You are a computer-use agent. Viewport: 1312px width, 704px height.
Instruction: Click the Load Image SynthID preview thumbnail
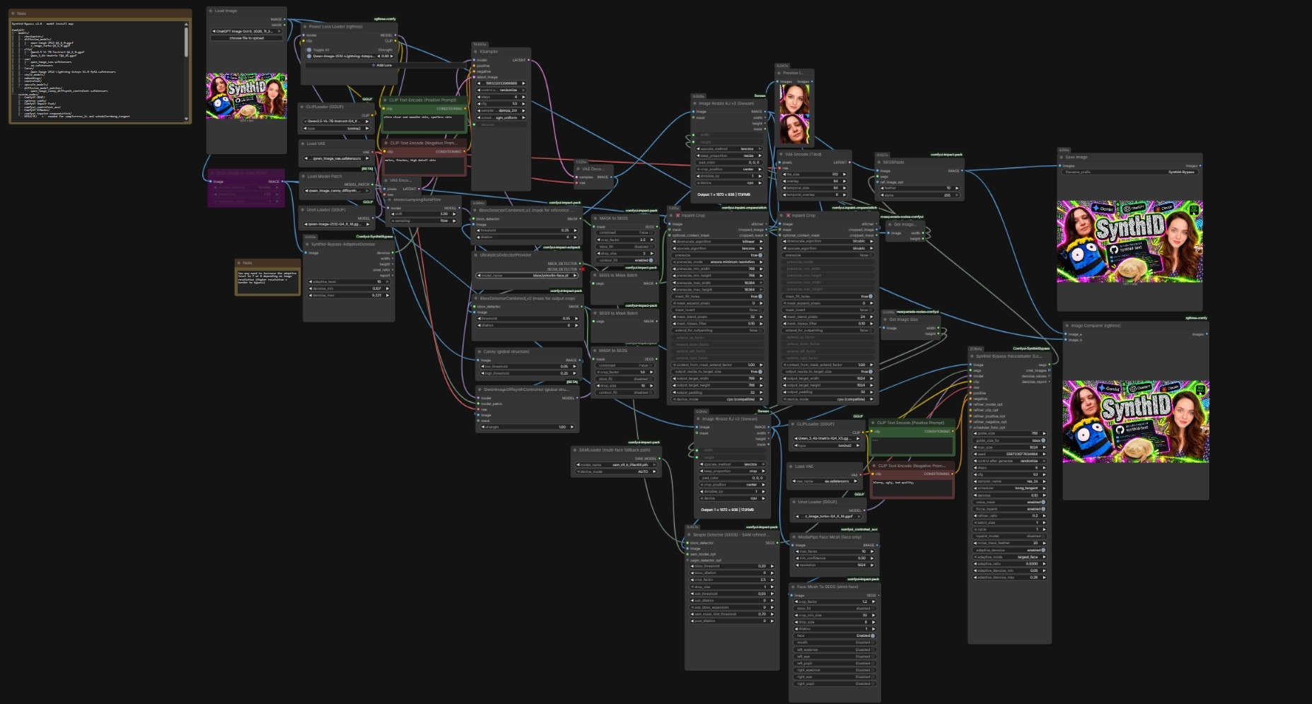click(247, 95)
